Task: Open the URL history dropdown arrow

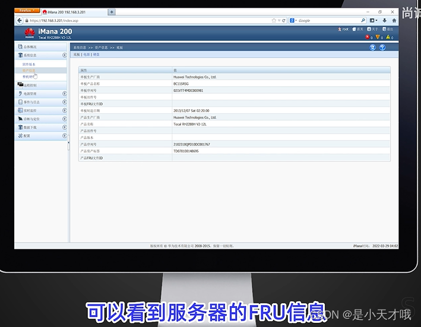Action: pyautogui.click(x=279, y=21)
